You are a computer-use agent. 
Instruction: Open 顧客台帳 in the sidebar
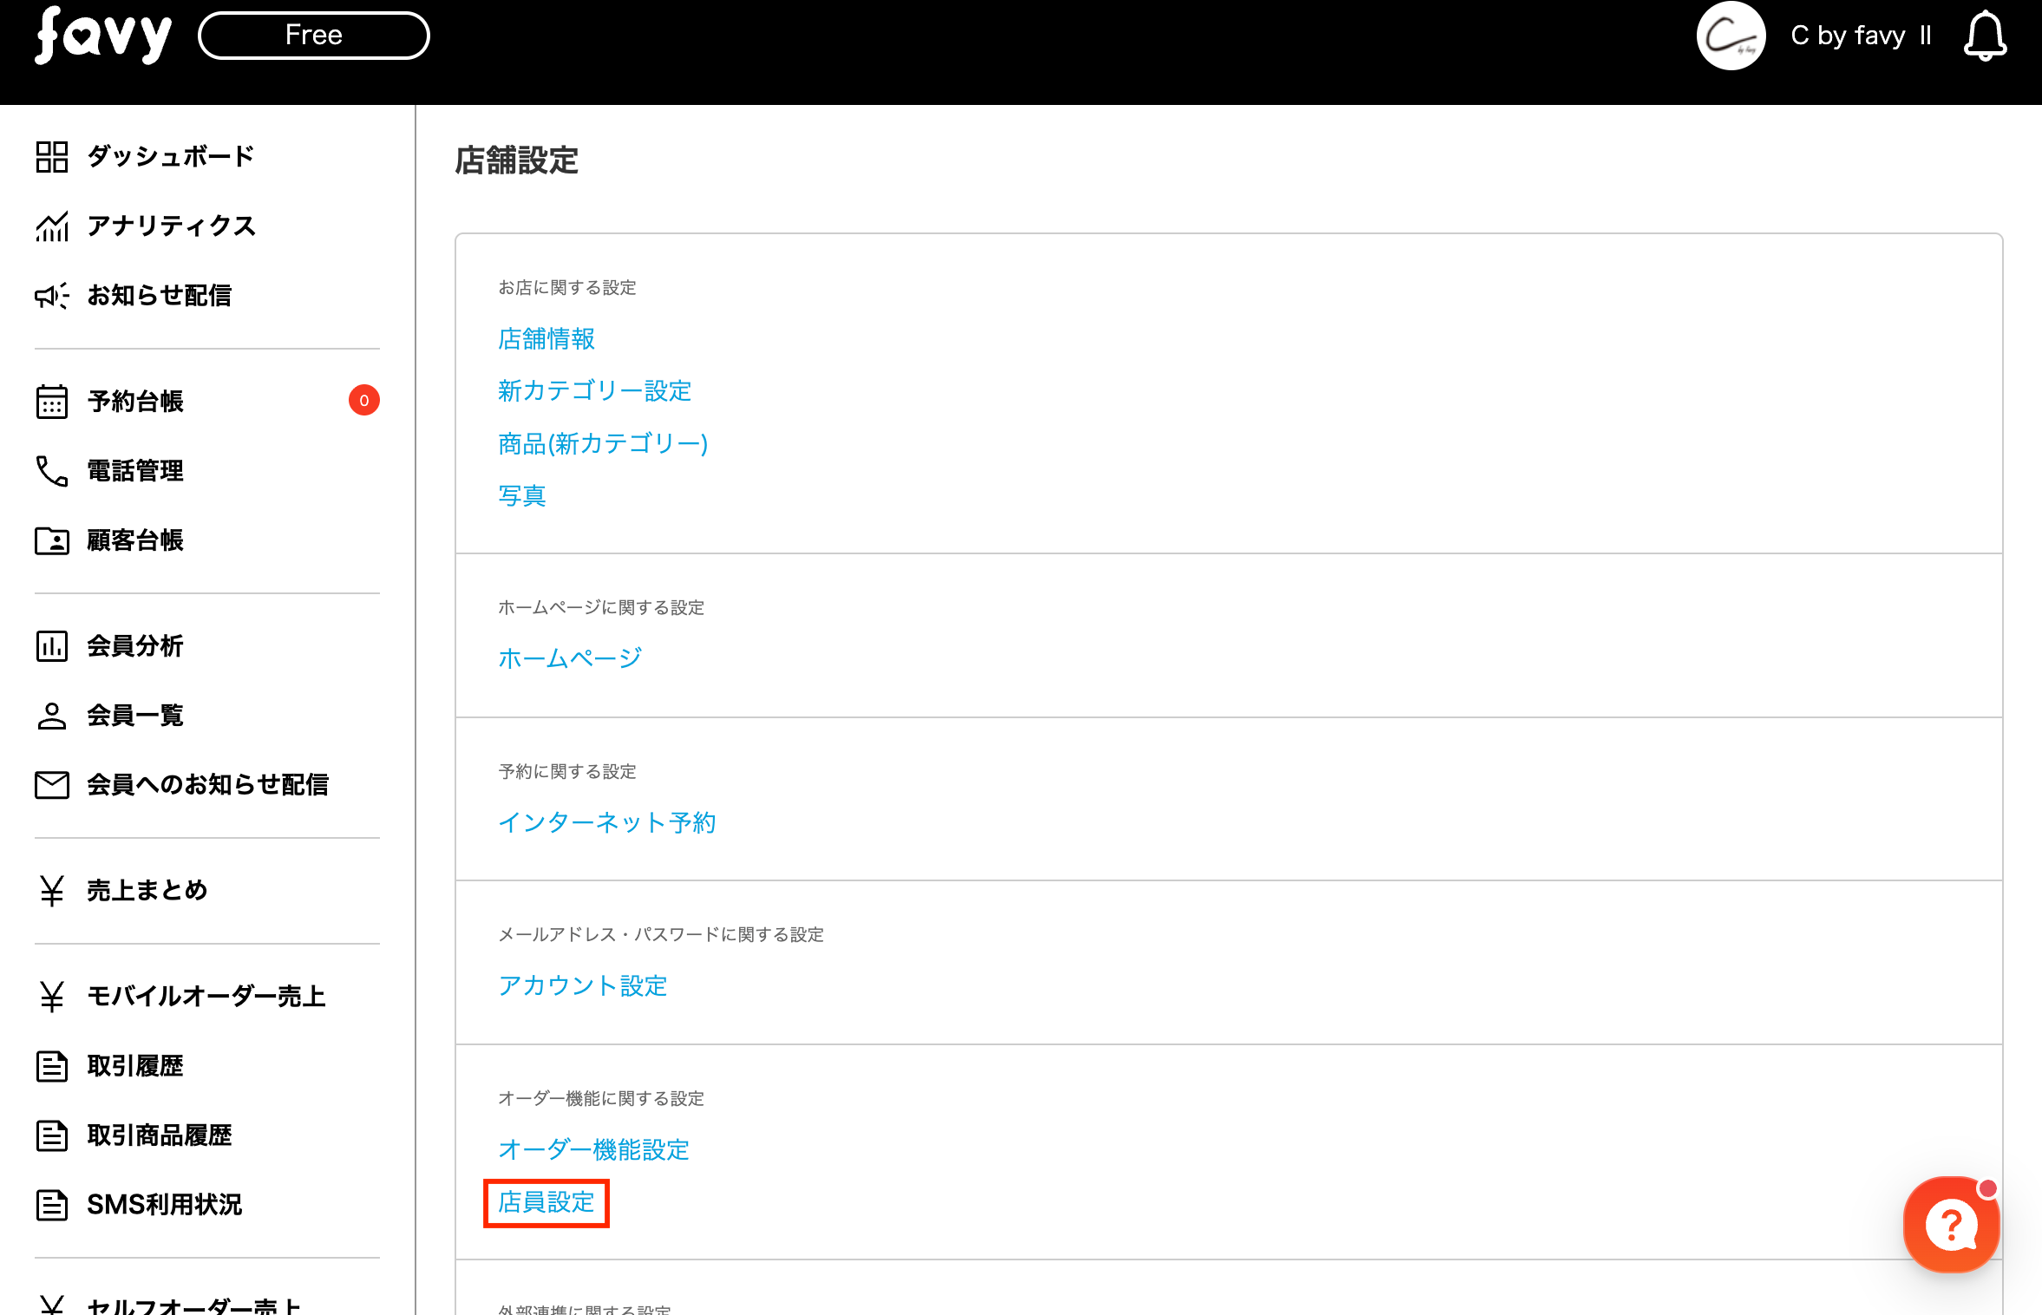134,540
